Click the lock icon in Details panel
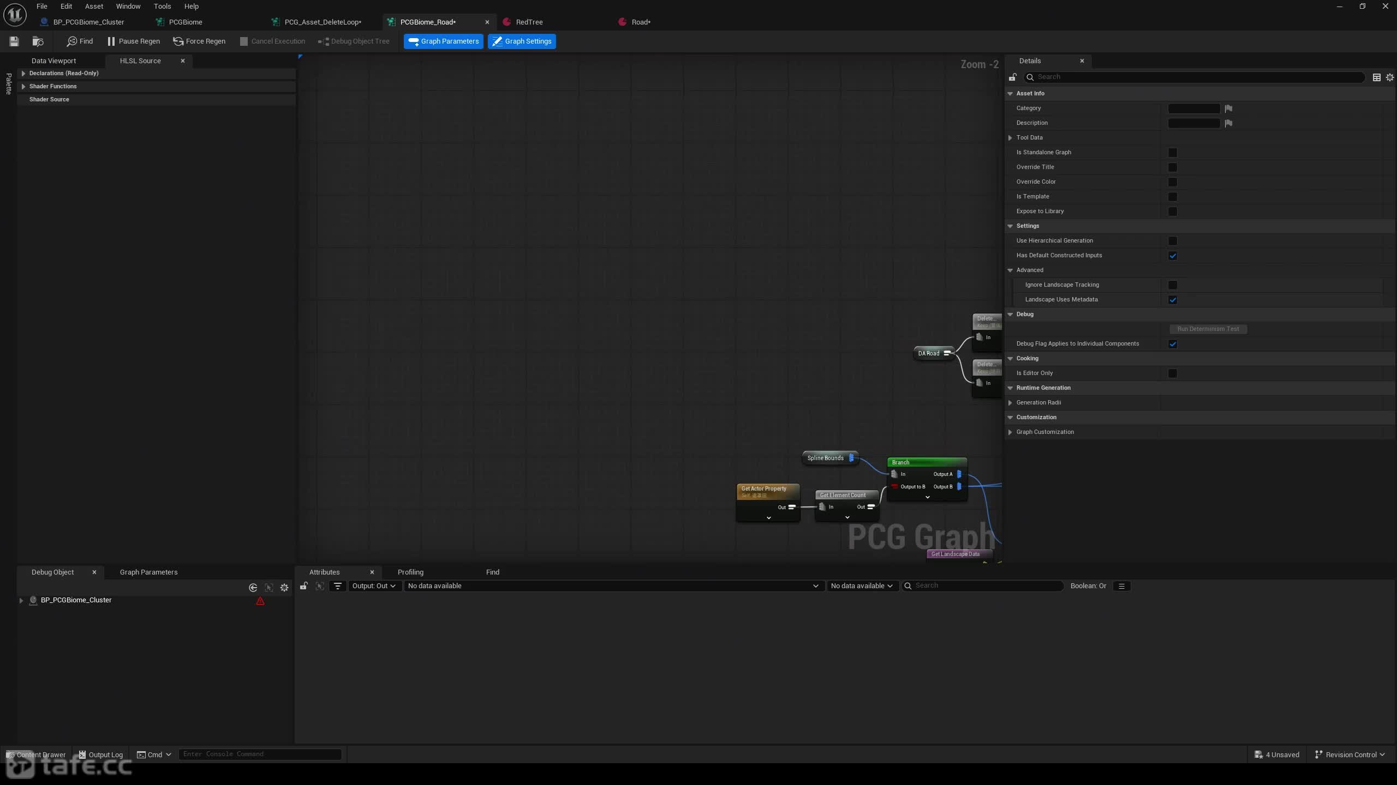Image resolution: width=1397 pixels, height=785 pixels. click(1013, 77)
